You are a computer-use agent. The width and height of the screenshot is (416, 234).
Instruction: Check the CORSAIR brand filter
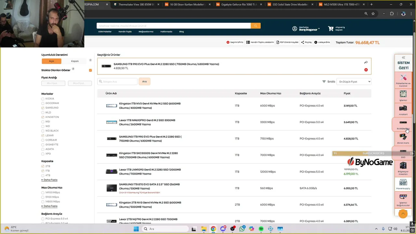coord(43,140)
